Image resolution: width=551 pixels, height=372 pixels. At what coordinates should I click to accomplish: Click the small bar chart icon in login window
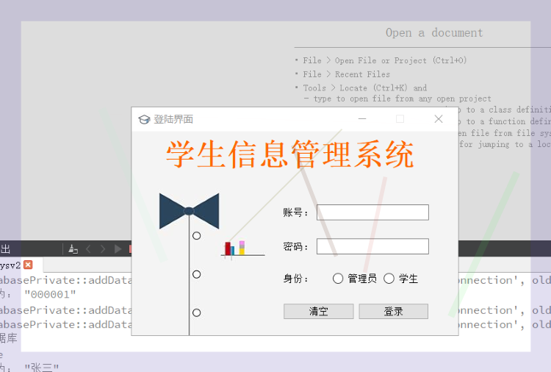pyautogui.click(x=242, y=249)
